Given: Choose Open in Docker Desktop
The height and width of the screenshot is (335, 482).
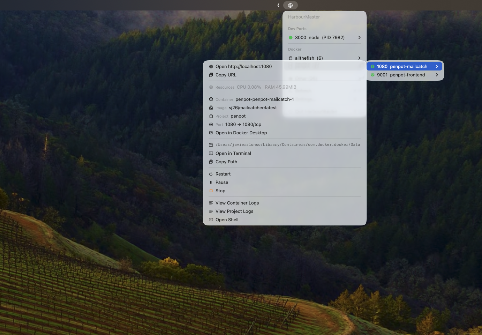Looking at the screenshot, I should 285,133.
